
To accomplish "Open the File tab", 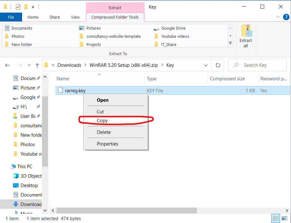I will coord(11,17).
